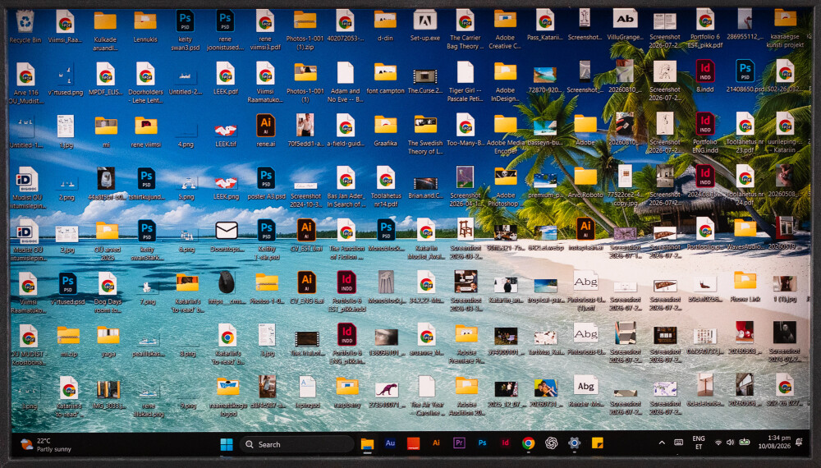
Task: Open the volume speaker tray icon
Action: [730, 443]
